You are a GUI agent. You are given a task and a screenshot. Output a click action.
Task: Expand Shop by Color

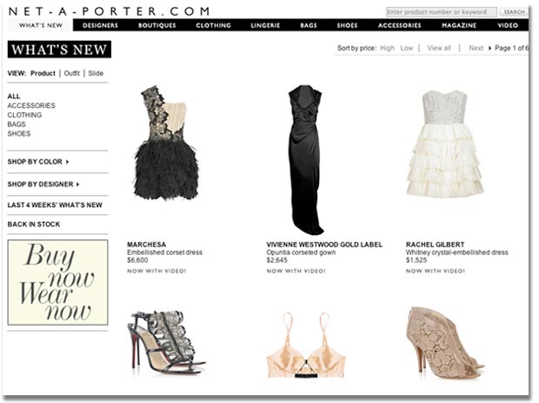[x=38, y=162]
